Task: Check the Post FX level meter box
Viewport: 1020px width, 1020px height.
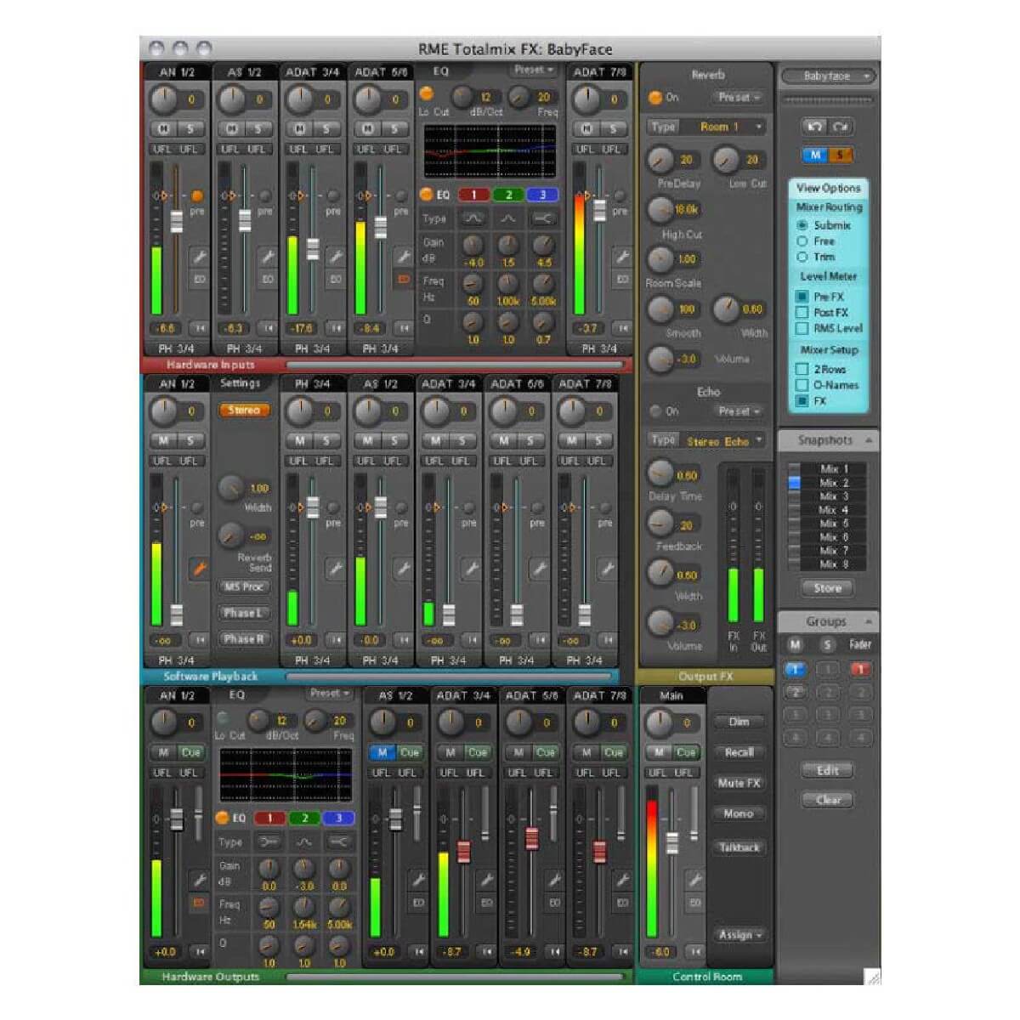Action: click(x=802, y=312)
